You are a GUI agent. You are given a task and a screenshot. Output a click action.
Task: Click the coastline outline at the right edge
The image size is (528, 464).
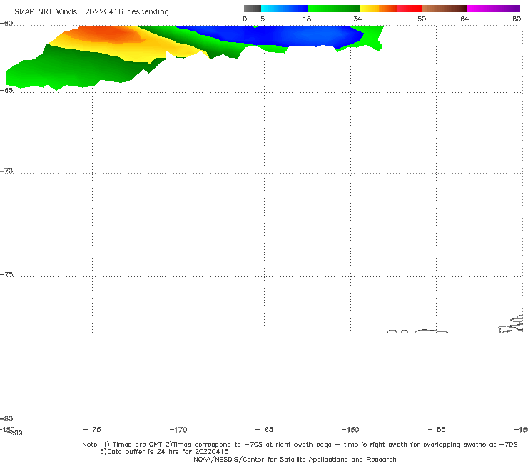pyautogui.click(x=512, y=323)
